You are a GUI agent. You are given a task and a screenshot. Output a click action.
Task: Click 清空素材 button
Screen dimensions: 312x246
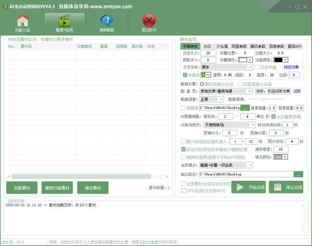pos(93,188)
